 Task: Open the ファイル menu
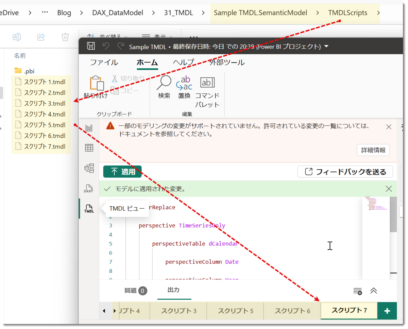[104, 63]
